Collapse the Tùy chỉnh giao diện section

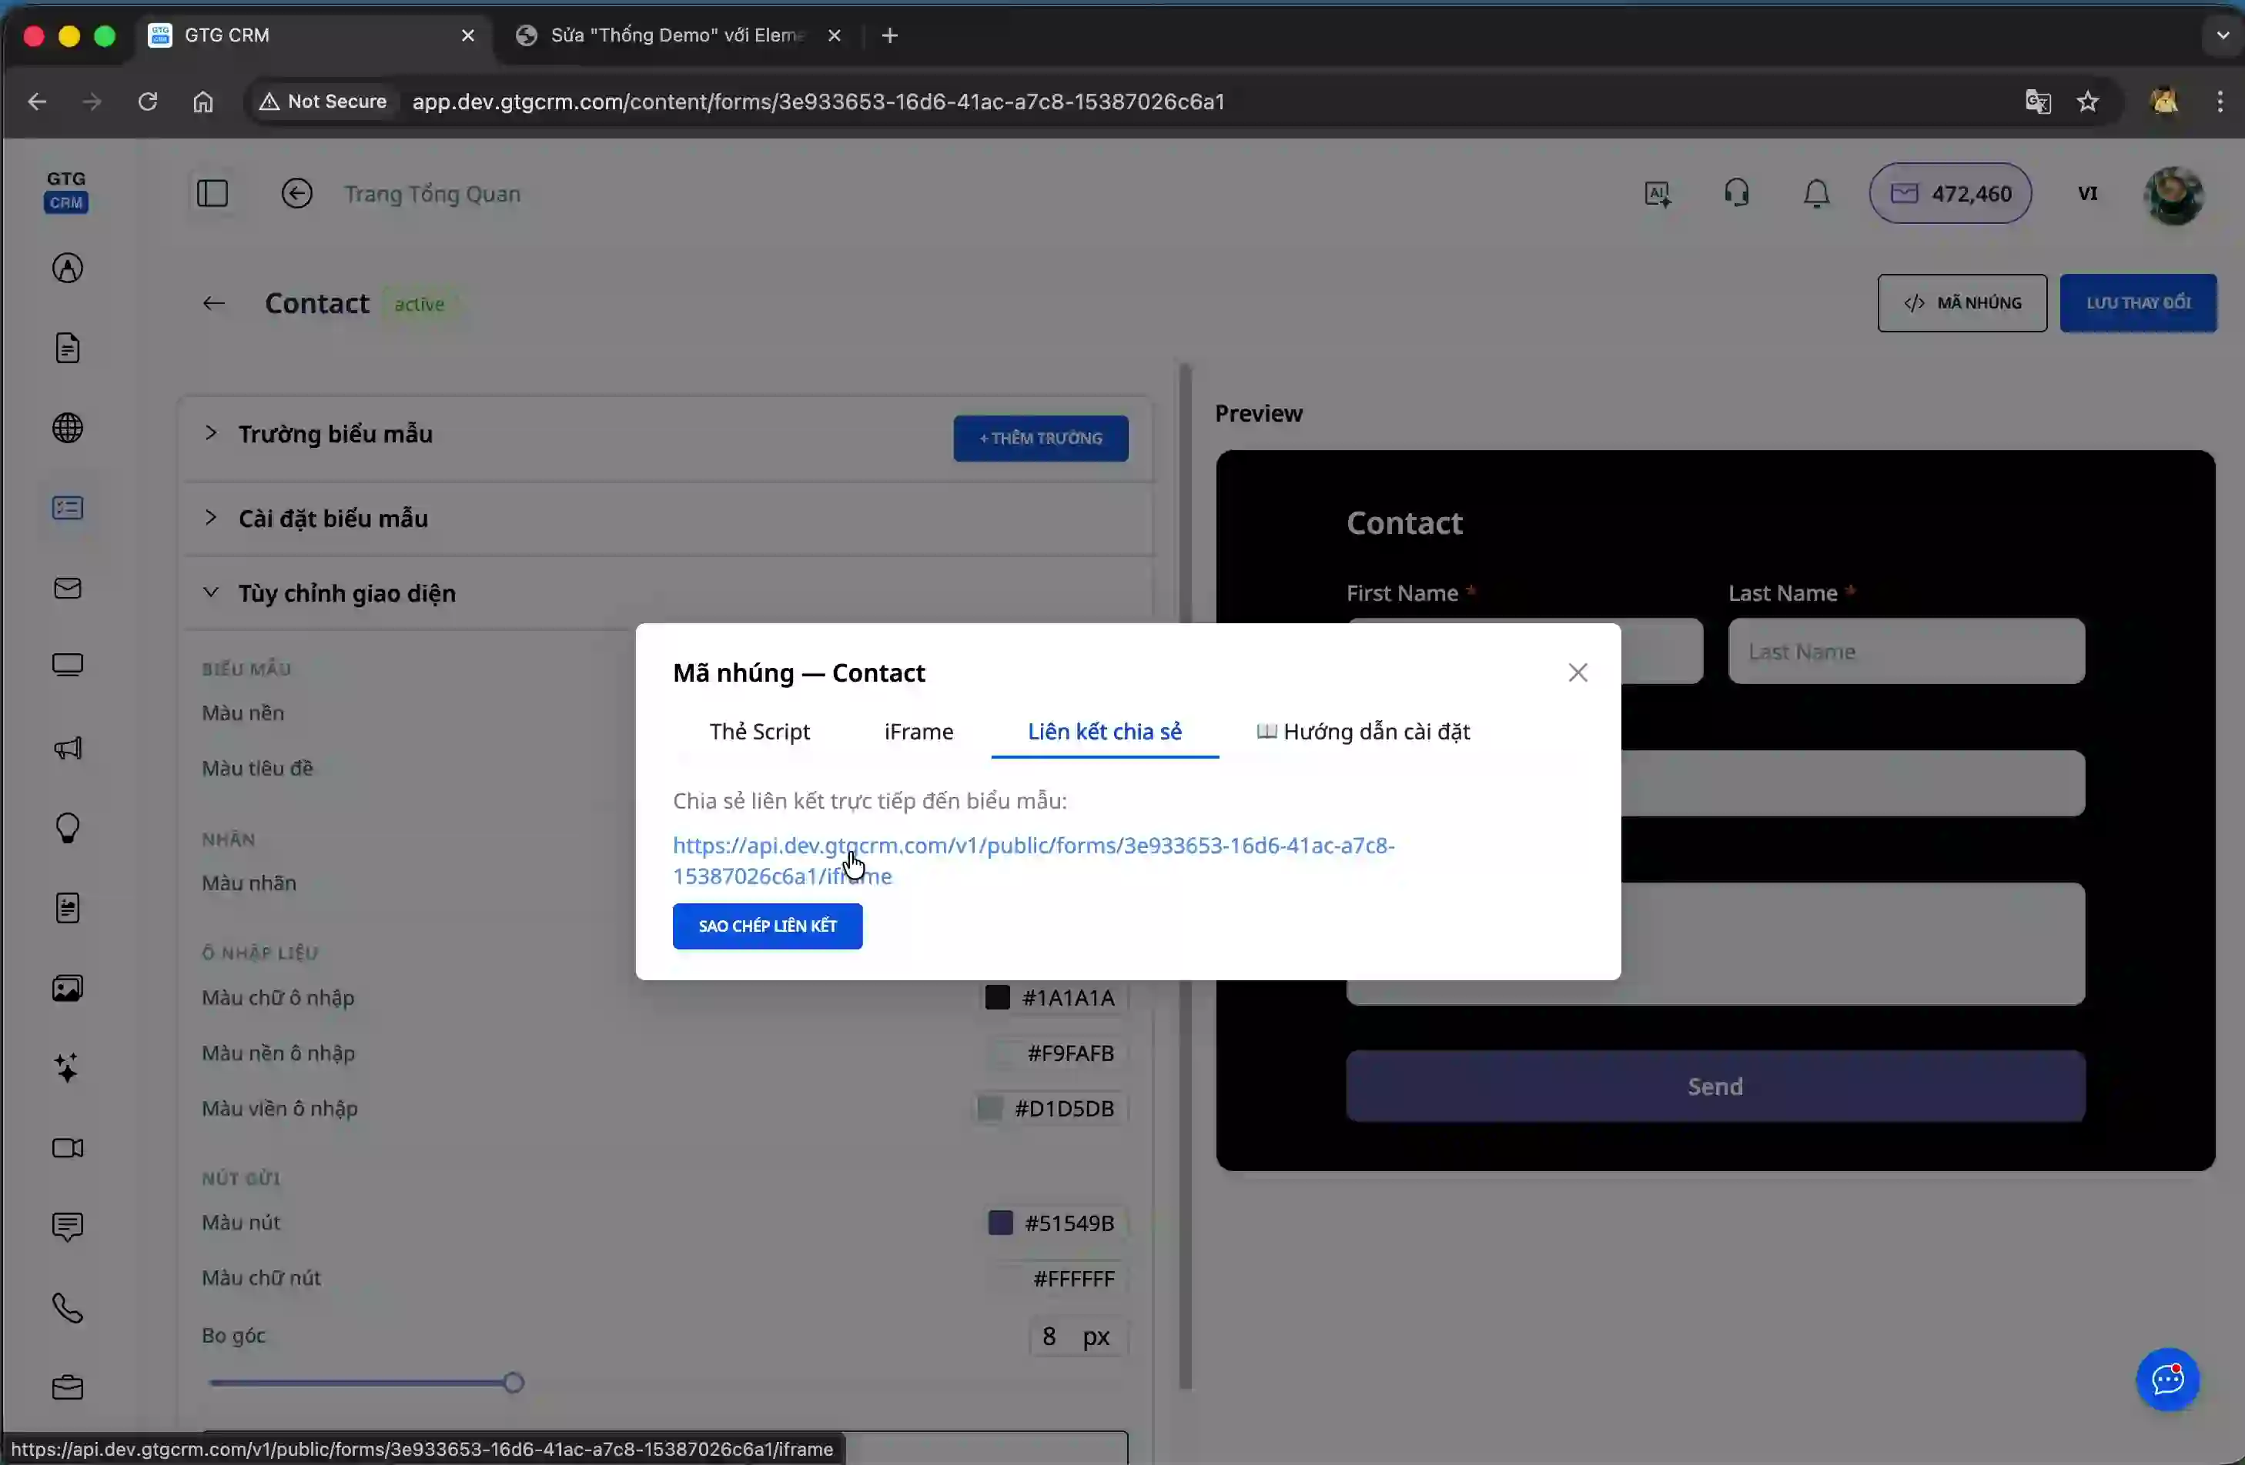tap(346, 593)
